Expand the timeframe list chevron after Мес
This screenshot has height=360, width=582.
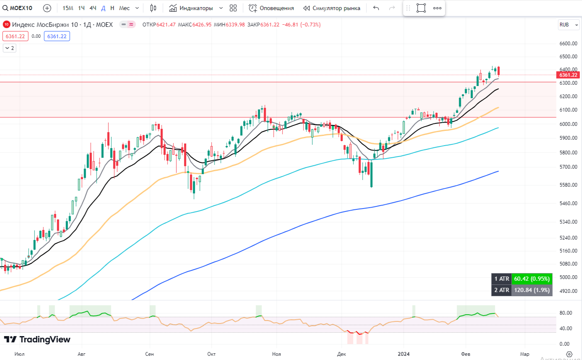coord(137,8)
